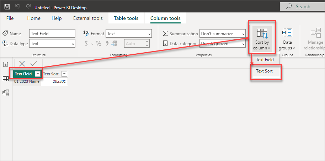Image resolution: width=325 pixels, height=161 pixels.
Task: Click the Format icon with dollar-percent
Action: pos(86,33)
